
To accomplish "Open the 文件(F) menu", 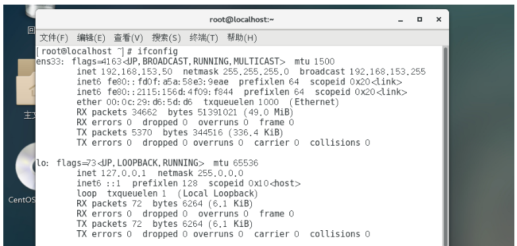I will pyautogui.click(x=54, y=38).
